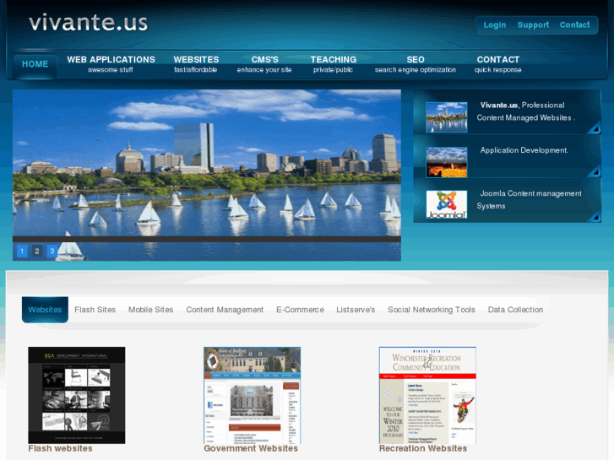
Task: Show slide 3 in the slideshow
Action: [x=52, y=251]
